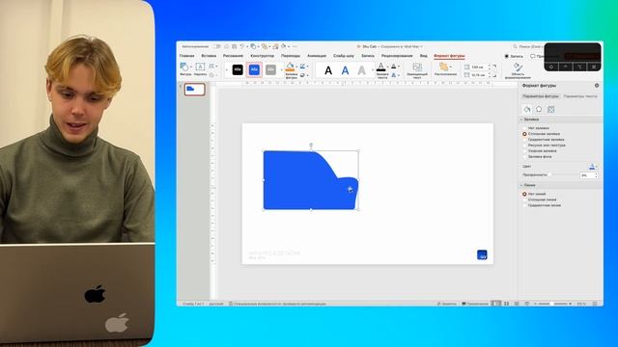
Task: Switch to Reading view in status bar
Action: [517, 304]
